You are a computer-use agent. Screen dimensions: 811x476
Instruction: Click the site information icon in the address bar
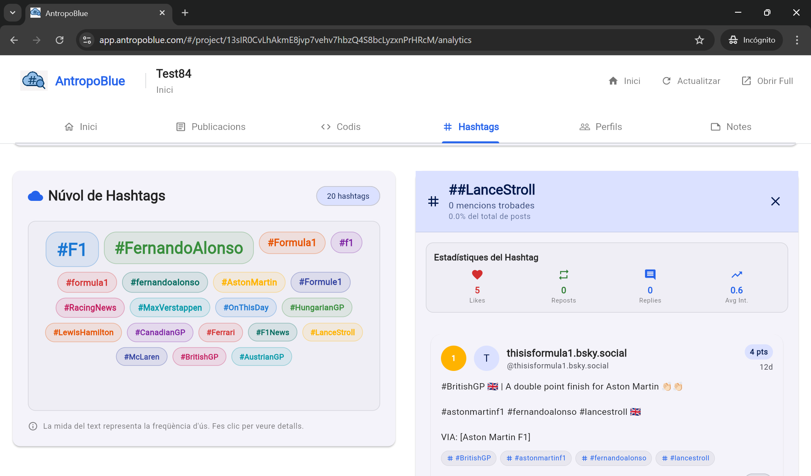(87, 40)
